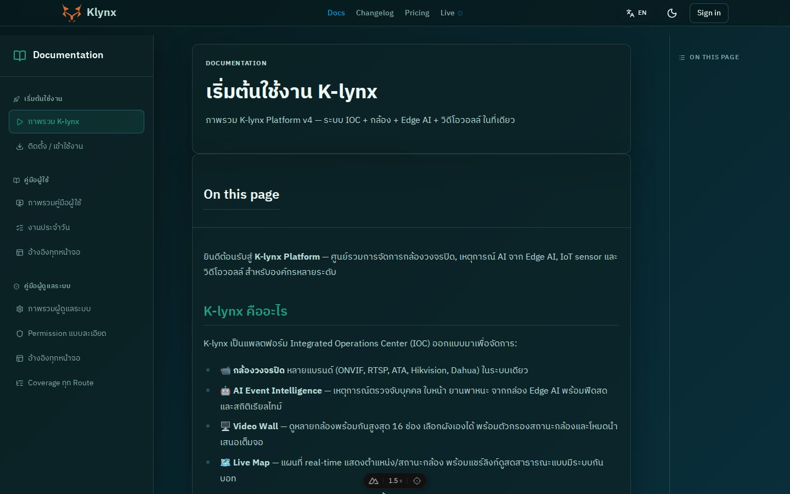Click the คู่มือผู้ใช้ section heading
The width and height of the screenshot is (790, 494).
37,180
